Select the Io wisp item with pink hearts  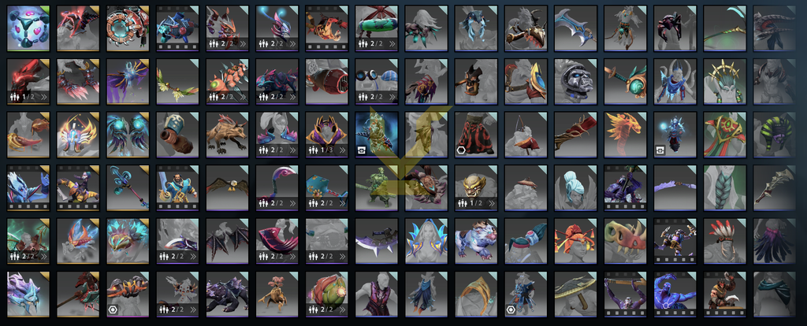coord(28,28)
